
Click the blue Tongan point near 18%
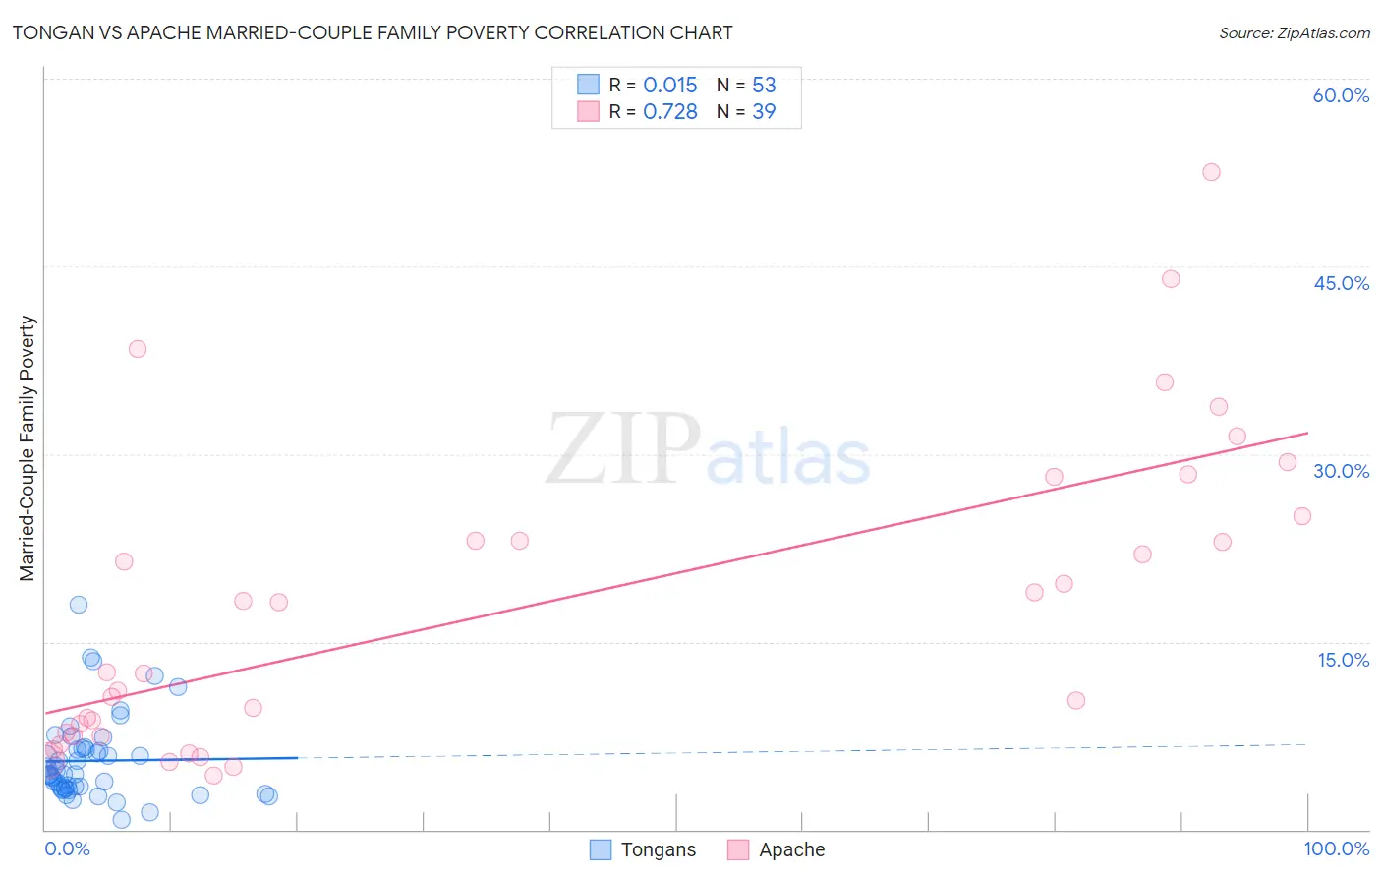[79, 605]
